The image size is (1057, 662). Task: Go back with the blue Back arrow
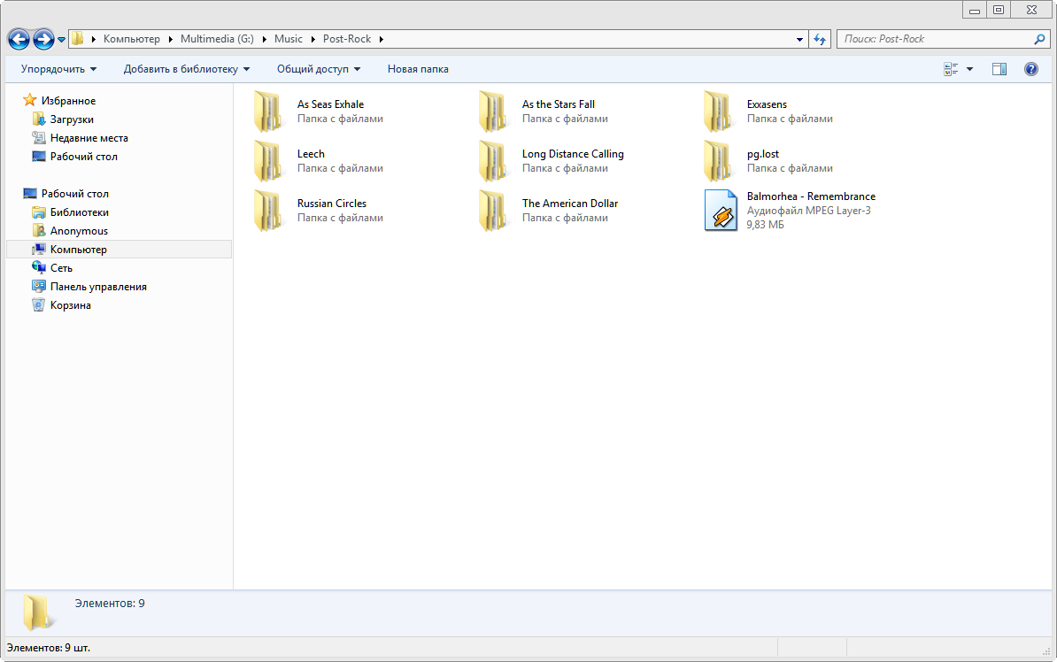click(19, 39)
